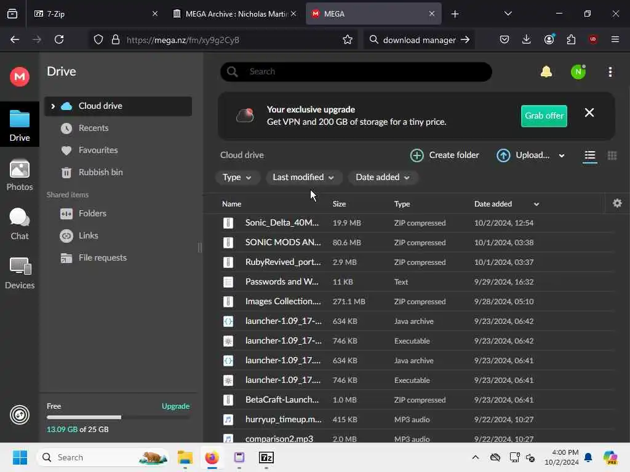Open 7-Zip from taskbar
The image size is (630, 472).
[266, 457]
